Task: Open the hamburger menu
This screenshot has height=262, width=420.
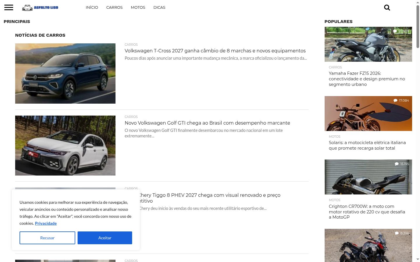Action: pos(9,8)
